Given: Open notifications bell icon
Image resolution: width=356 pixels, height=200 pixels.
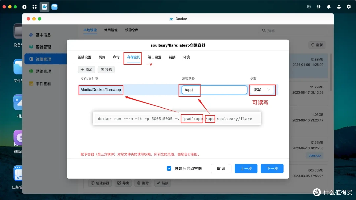Looking at the screenshot, I should click(329, 7).
